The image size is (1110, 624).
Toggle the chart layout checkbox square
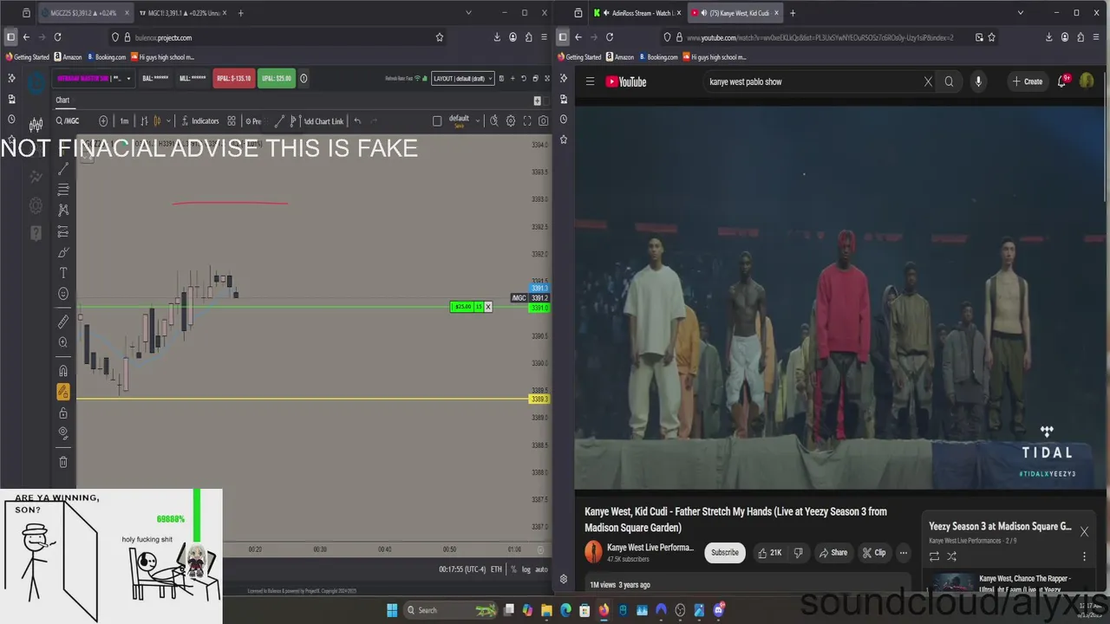pos(437,121)
